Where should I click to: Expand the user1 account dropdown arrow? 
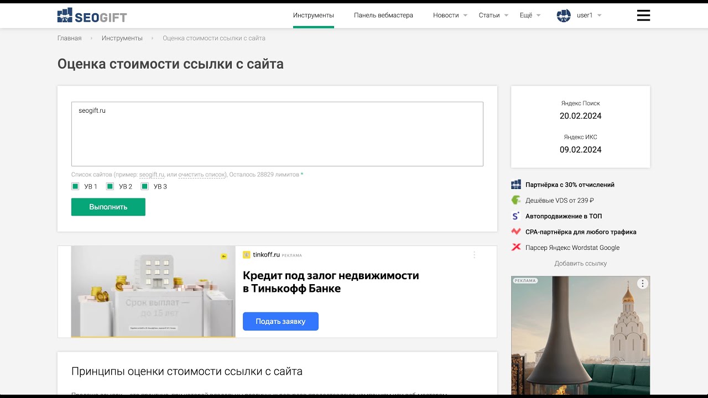pyautogui.click(x=600, y=15)
